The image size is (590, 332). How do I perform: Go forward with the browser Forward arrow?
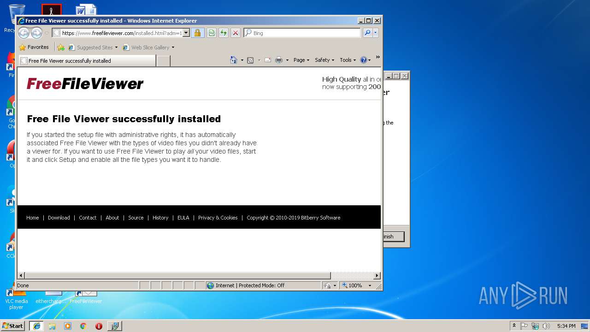[x=36, y=33]
